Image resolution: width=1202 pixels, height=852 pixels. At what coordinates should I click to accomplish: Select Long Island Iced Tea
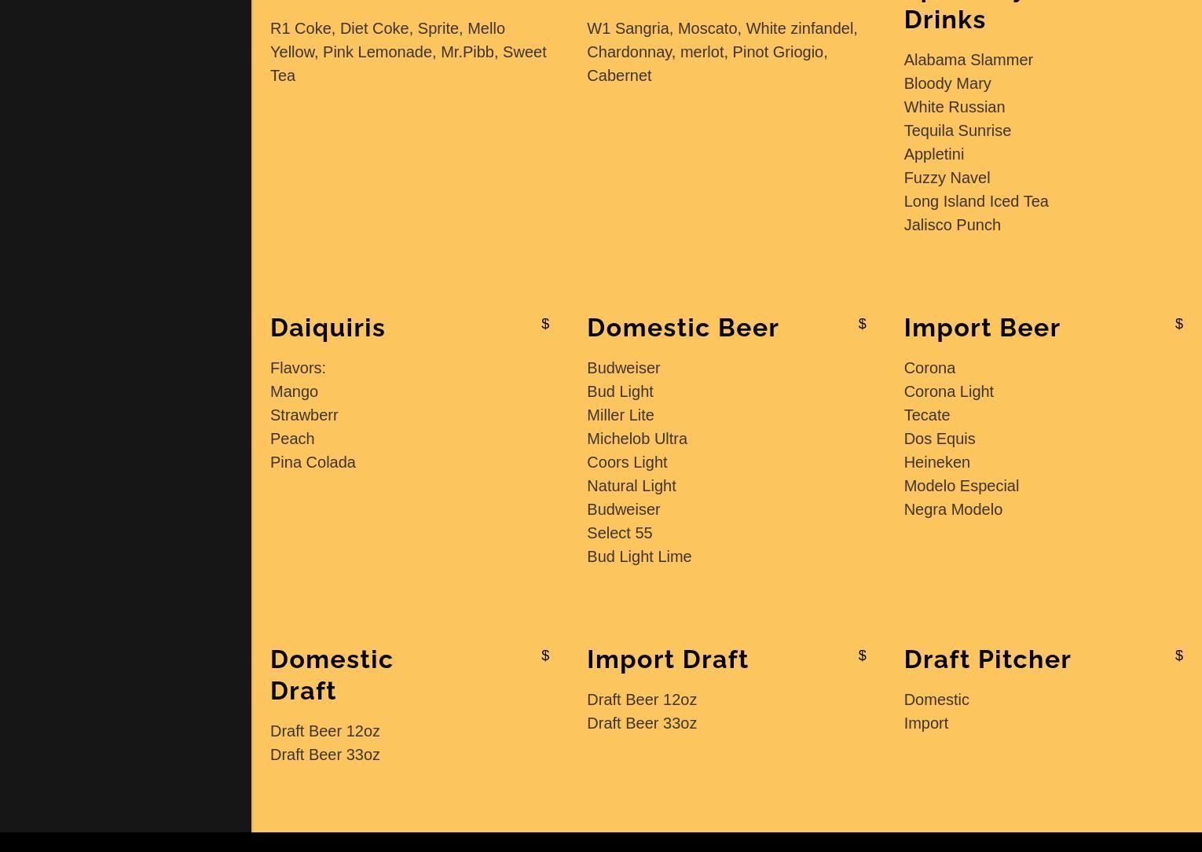pos(977,201)
